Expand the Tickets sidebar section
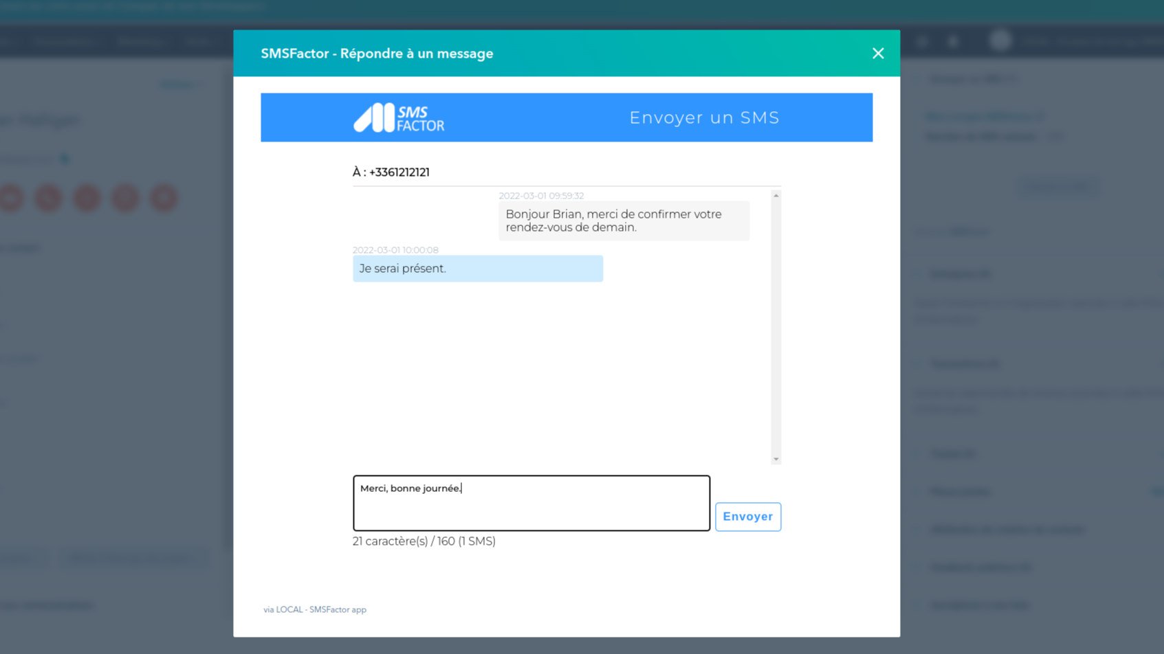The height and width of the screenshot is (654, 1164). click(952, 453)
